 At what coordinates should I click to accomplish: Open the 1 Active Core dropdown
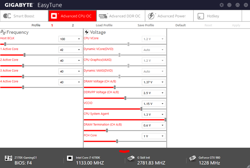(70, 50)
